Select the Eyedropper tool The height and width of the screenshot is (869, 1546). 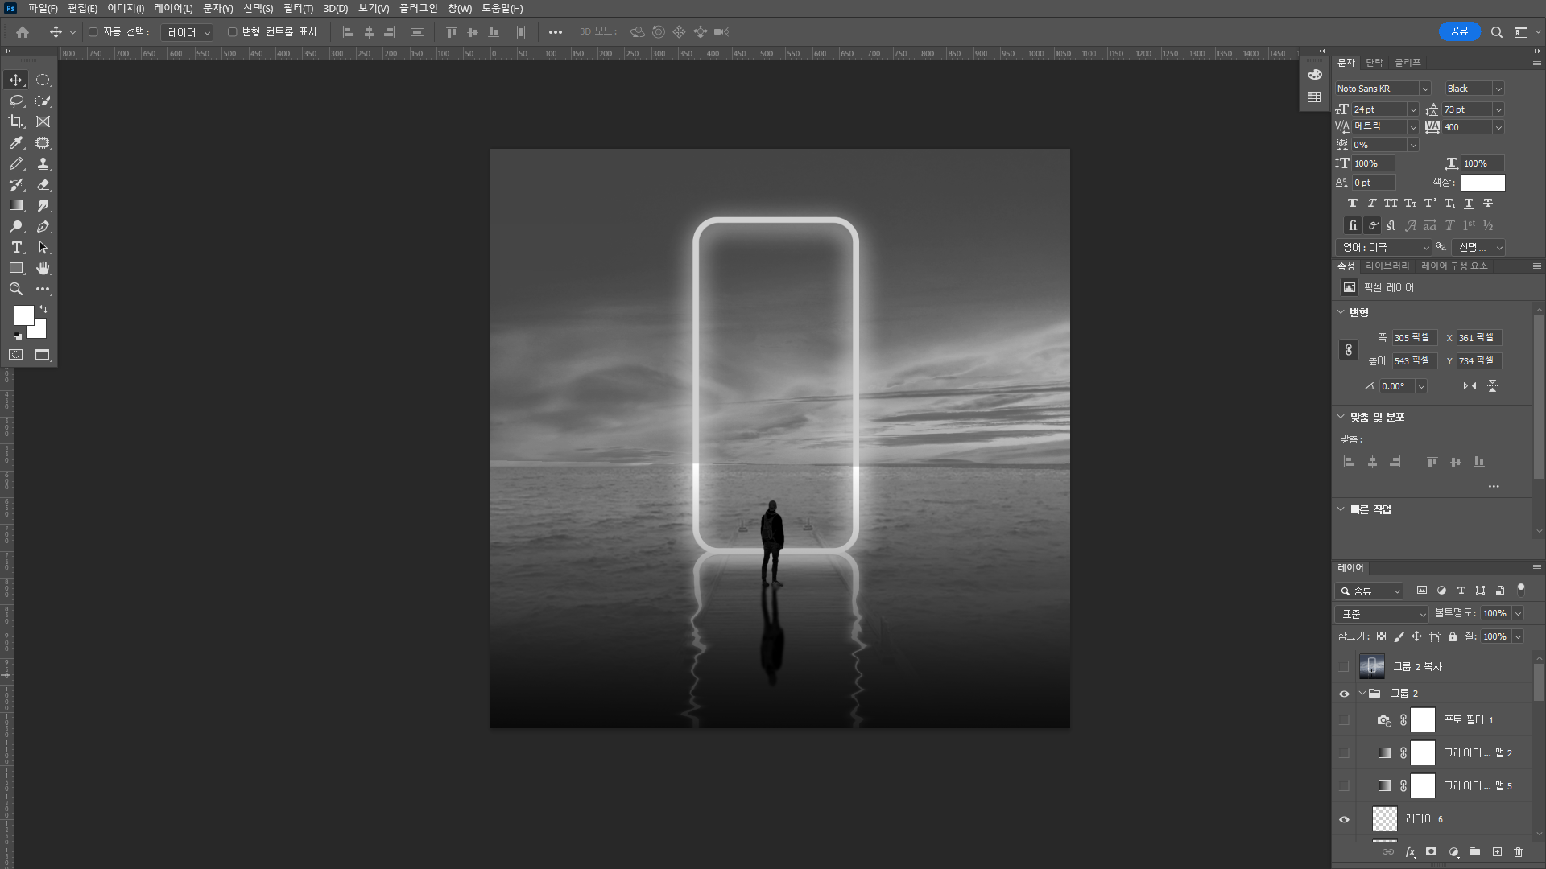click(16, 142)
